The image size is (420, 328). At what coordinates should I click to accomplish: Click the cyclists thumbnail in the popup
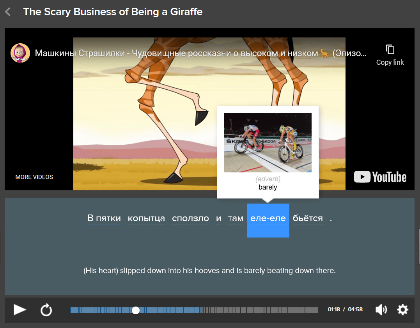click(268, 142)
